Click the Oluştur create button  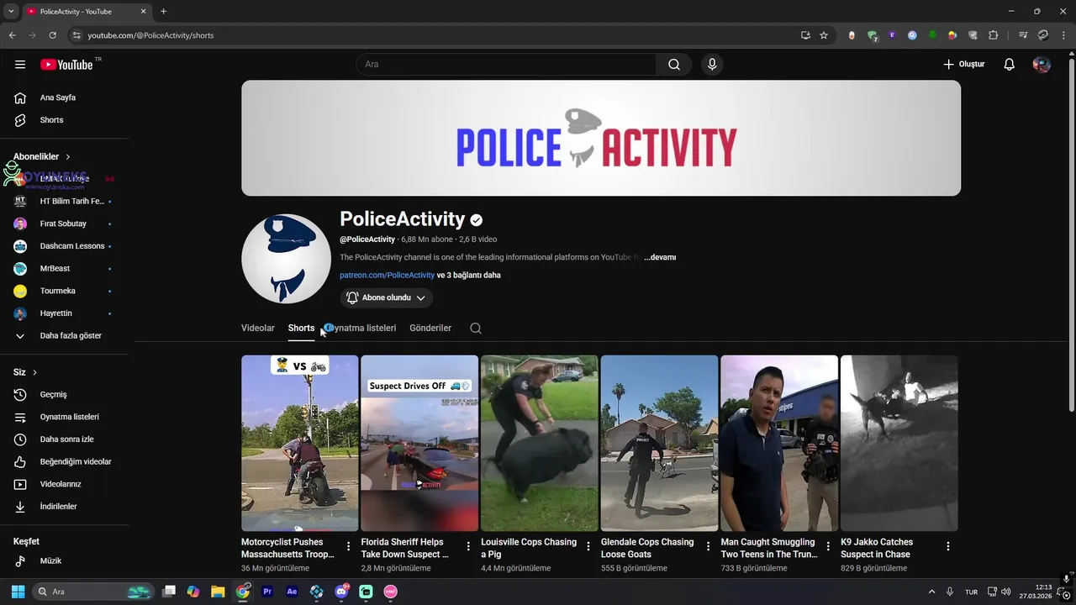[x=963, y=65]
